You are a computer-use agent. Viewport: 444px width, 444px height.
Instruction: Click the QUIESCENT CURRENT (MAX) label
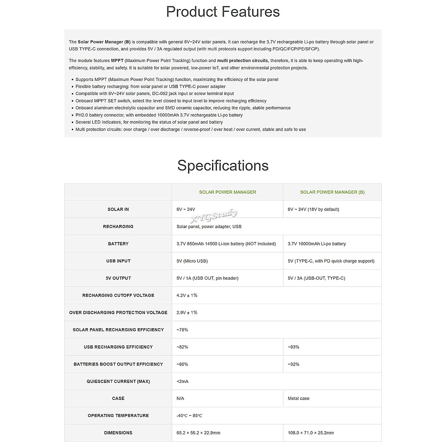coord(118,381)
